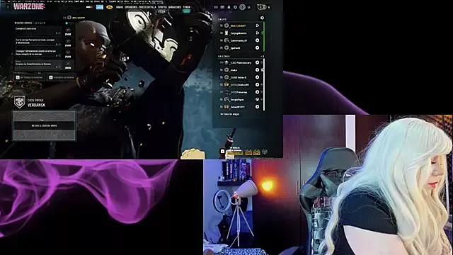Toggle the voice mute icon for second party member

[257, 33]
